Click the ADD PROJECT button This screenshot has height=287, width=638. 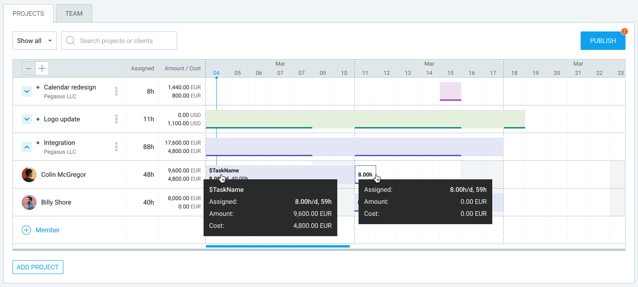click(x=37, y=267)
